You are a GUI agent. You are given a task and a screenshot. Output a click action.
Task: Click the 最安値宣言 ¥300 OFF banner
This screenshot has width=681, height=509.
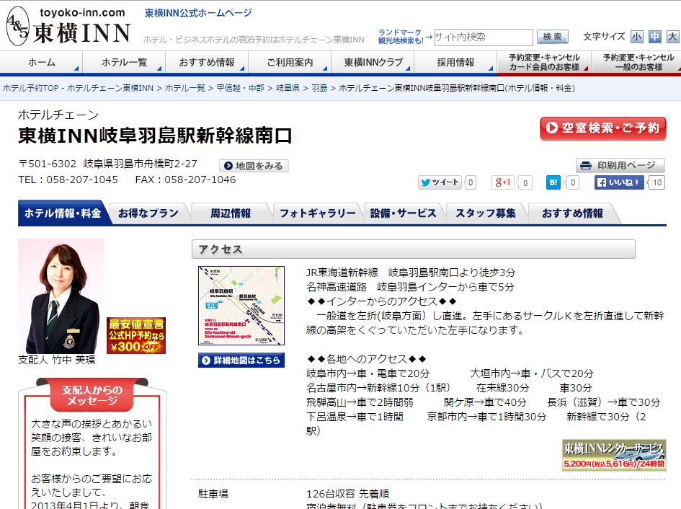point(136,335)
